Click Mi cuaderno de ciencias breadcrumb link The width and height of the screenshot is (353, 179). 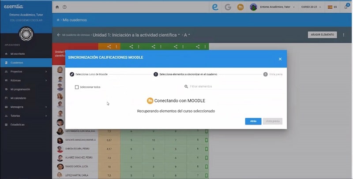point(76,35)
